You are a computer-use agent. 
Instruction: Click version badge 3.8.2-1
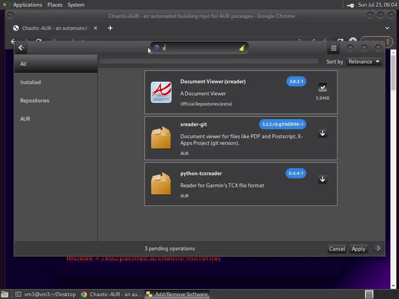[296, 81]
